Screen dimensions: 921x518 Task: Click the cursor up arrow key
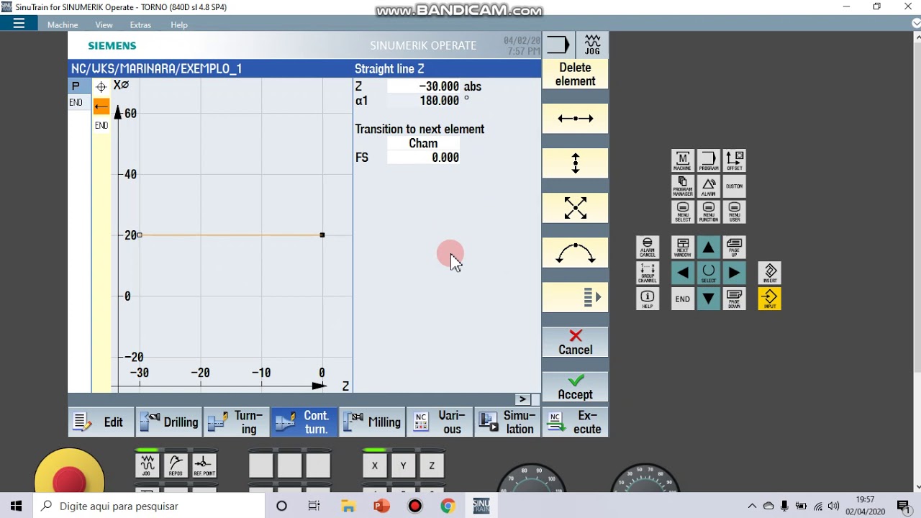click(709, 247)
